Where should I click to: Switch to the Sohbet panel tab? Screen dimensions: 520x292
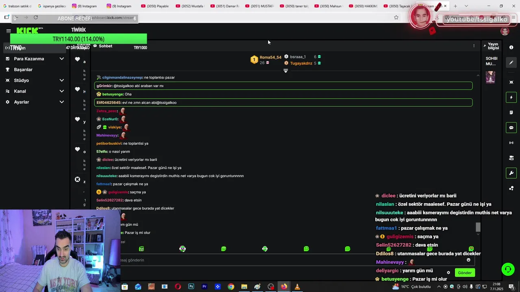point(103,46)
